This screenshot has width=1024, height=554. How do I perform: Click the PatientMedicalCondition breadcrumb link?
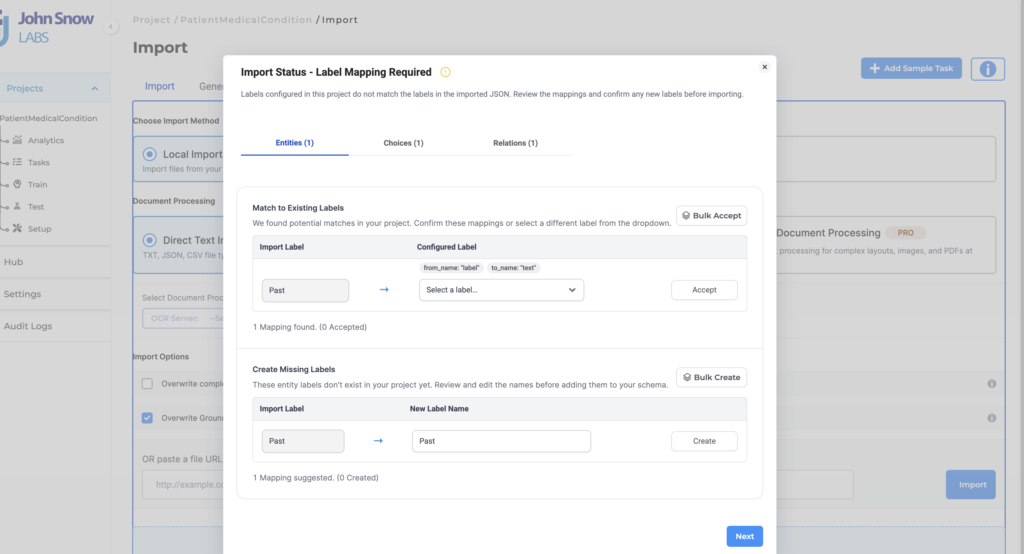(x=246, y=20)
